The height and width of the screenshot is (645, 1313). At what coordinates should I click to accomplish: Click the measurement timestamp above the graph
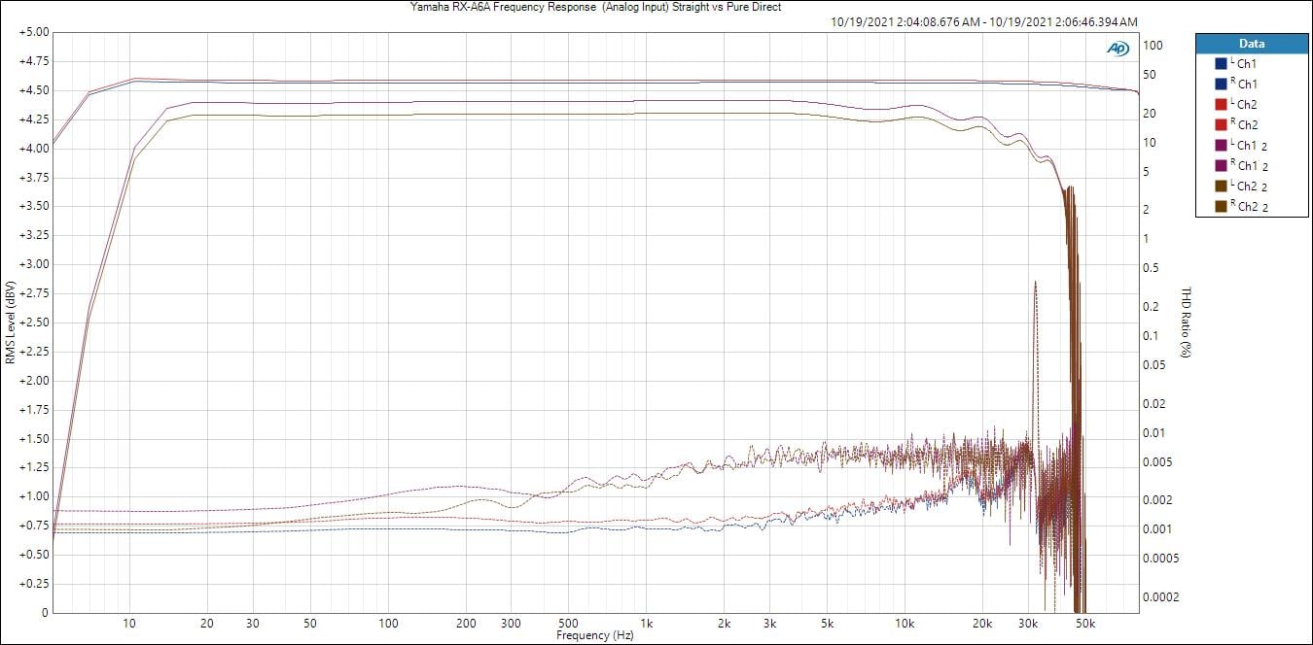point(985,21)
